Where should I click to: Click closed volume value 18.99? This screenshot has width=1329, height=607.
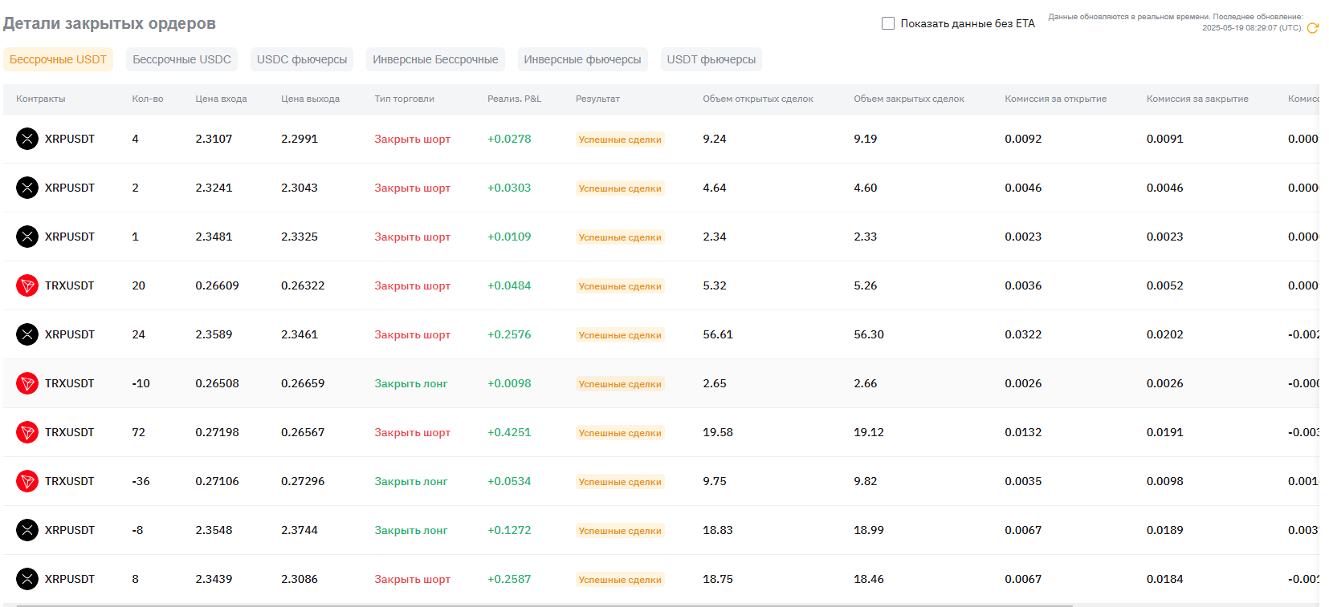[x=869, y=530]
